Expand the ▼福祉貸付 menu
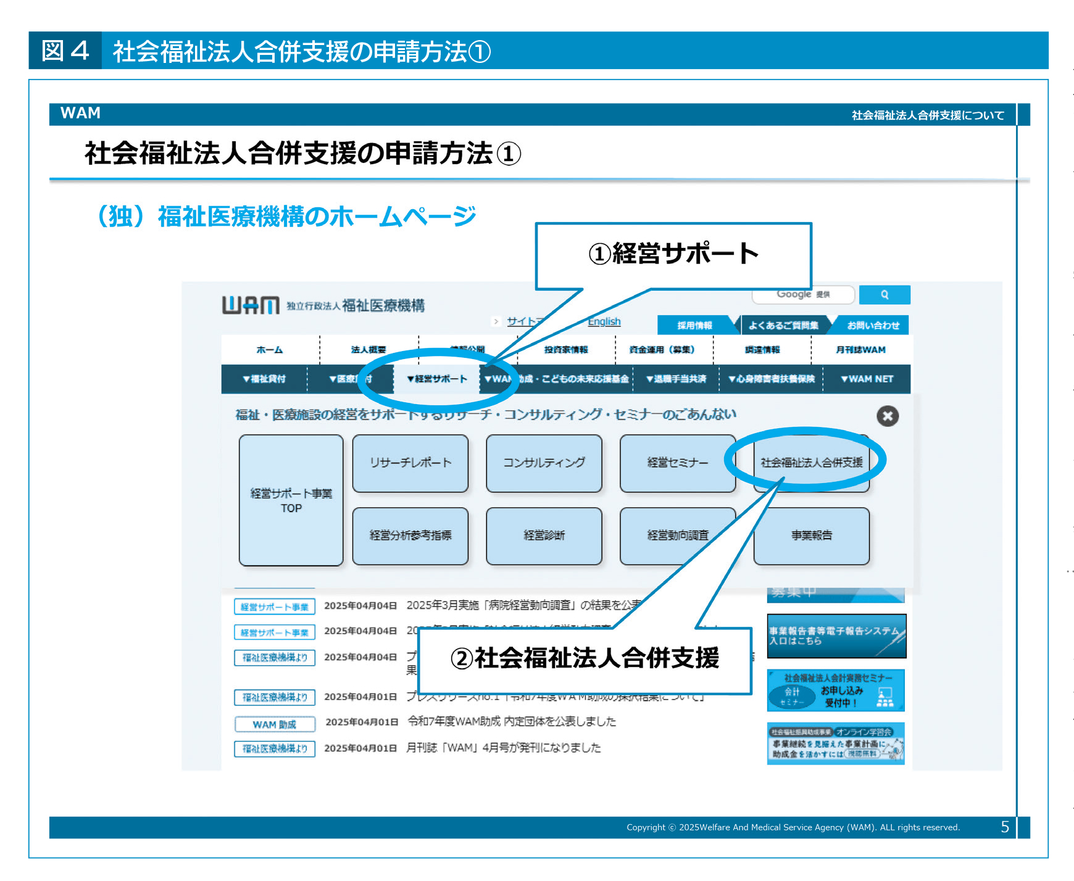The width and height of the screenshot is (1074, 881). (x=264, y=379)
